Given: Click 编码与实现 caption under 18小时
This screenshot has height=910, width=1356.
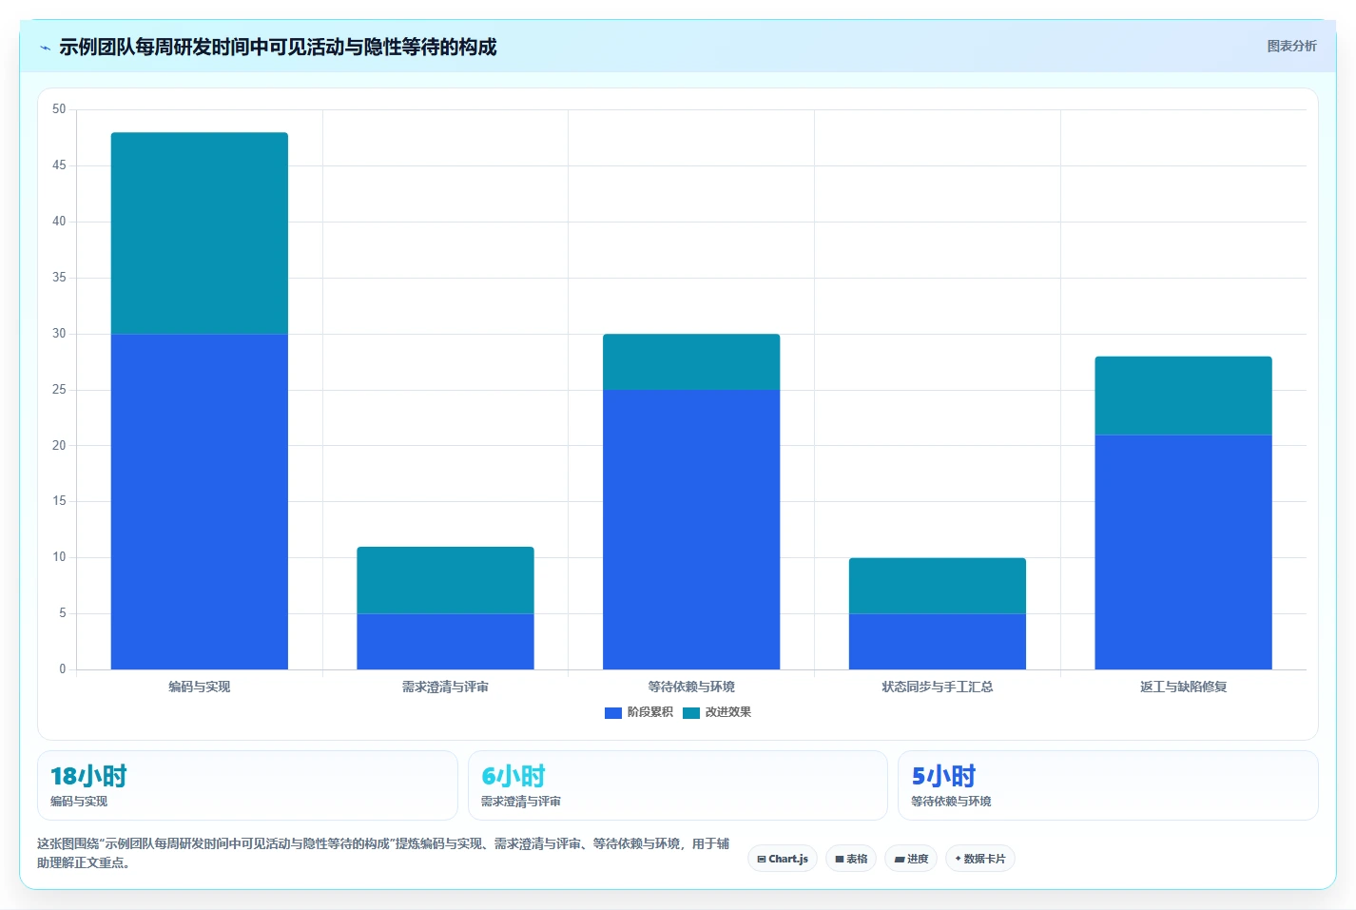Looking at the screenshot, I should tap(79, 802).
